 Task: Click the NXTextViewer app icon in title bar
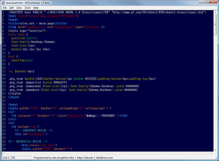[3, 3]
